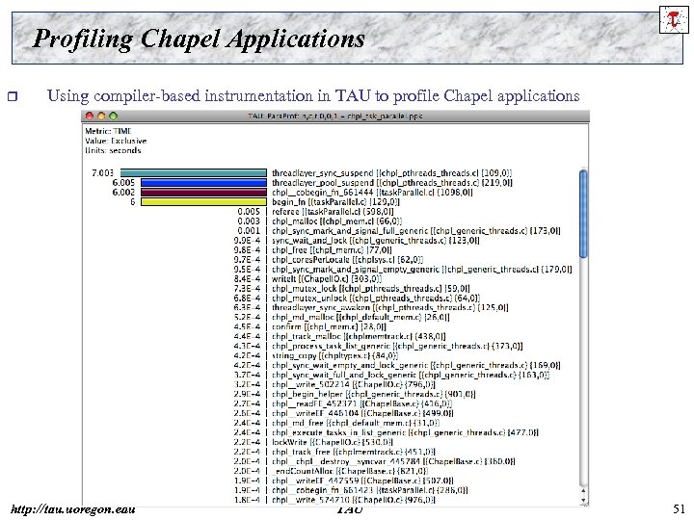Click the teal threadlayer_sync_suspend bar
Viewport: 694px width, 520px height.
coord(194,173)
